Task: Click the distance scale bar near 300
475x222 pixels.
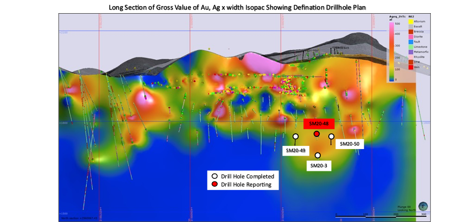Action: pyautogui.click(x=381, y=216)
